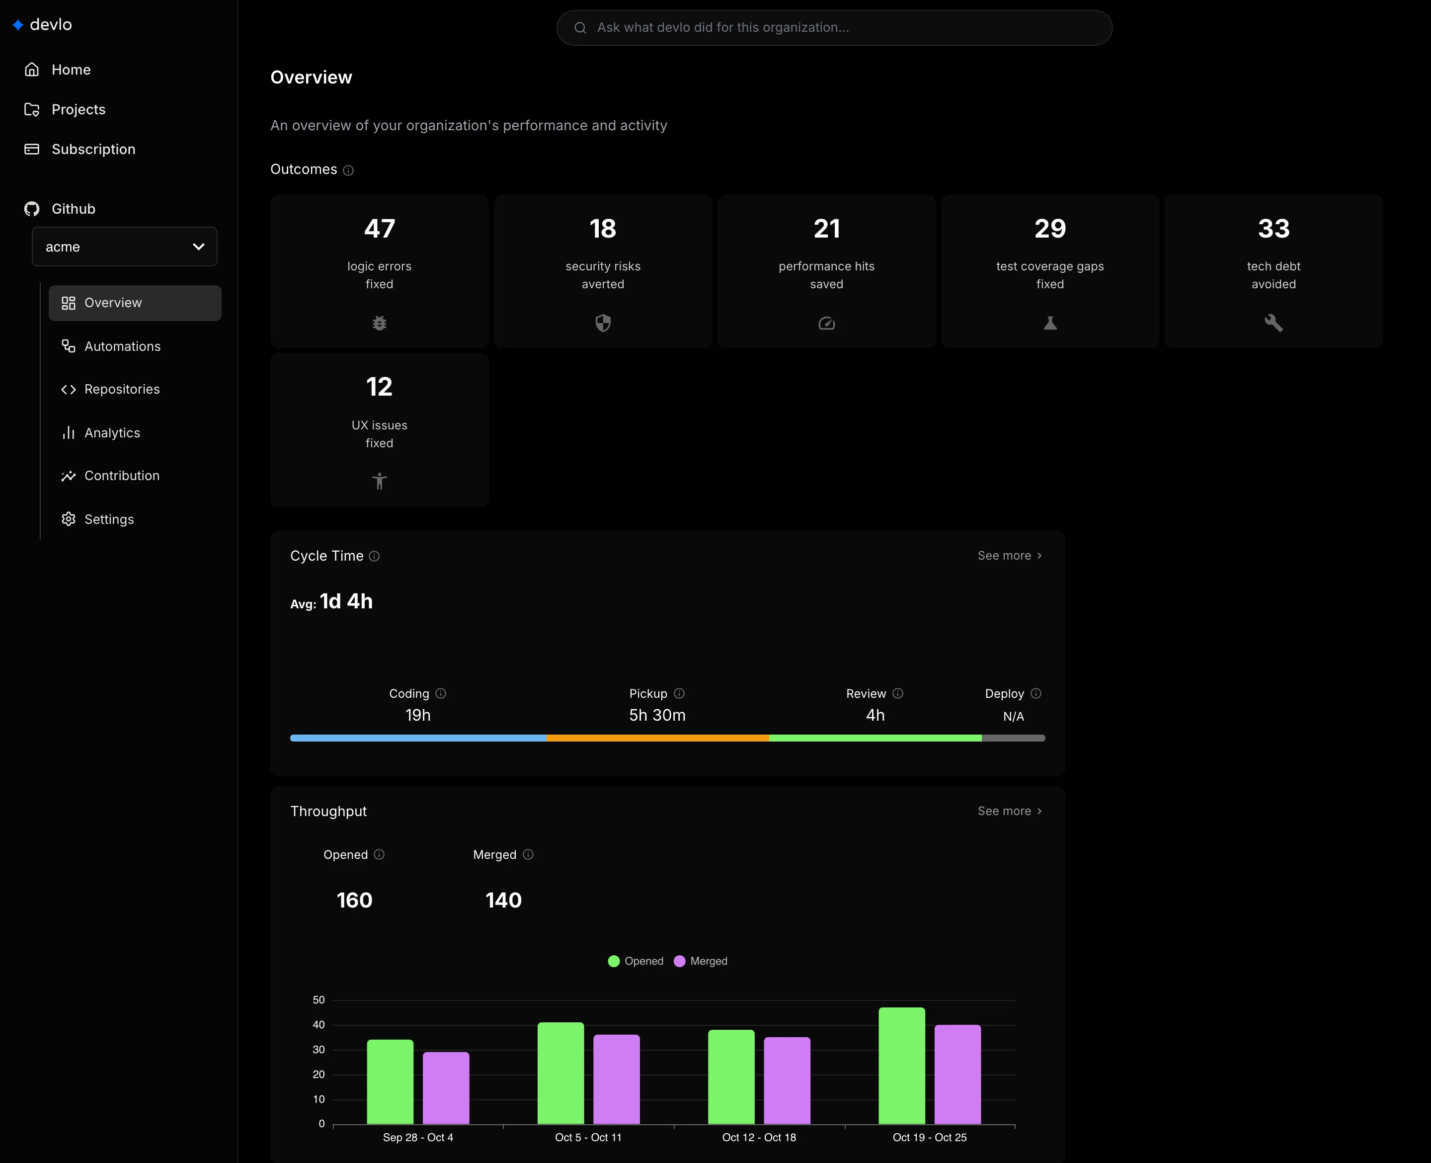Click the Opened info icon
This screenshot has width=1431, height=1163.
pyautogui.click(x=379, y=854)
